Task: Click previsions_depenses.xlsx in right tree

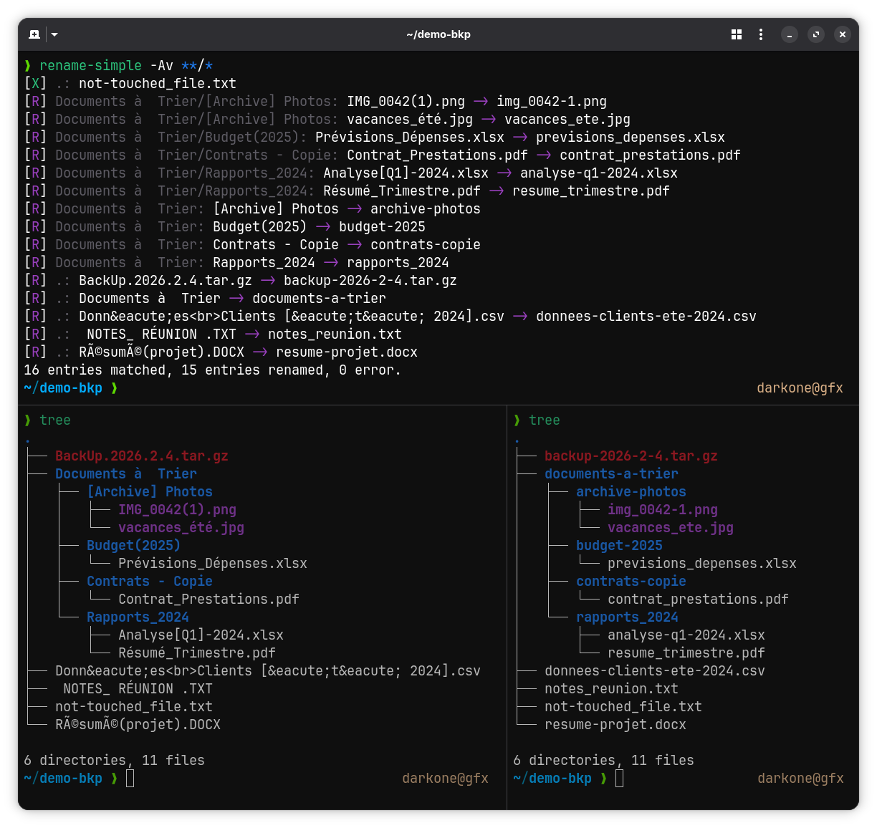Action: click(702, 564)
